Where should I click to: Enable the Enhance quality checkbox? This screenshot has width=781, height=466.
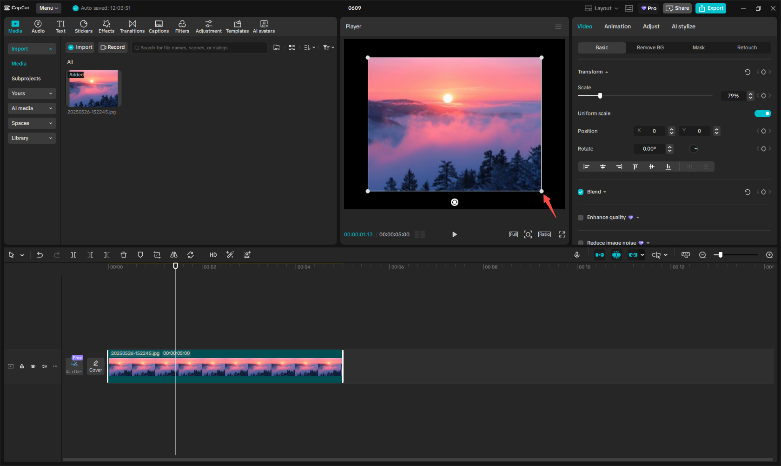pyautogui.click(x=580, y=217)
